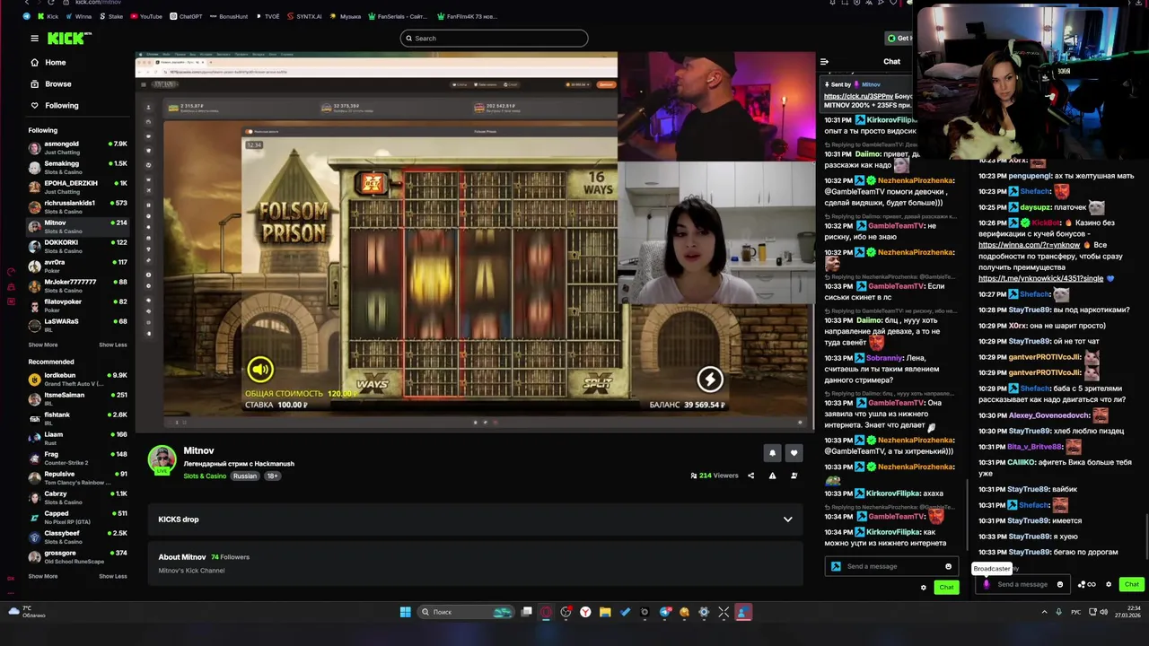Click the Russian language tag
Image resolution: width=1149 pixels, height=646 pixels.
pos(245,476)
